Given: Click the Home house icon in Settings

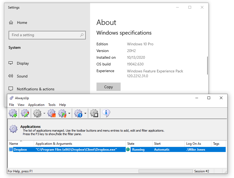Looking at the screenshot, I should [11, 23].
